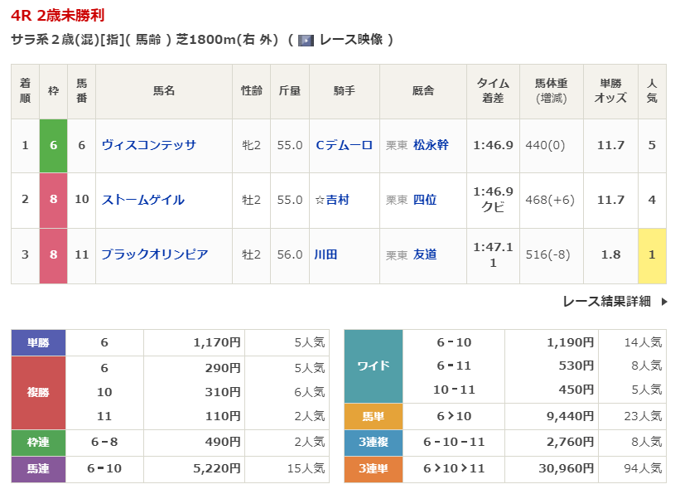The height and width of the screenshot is (489, 680).
Task: Open the レース結果詳細 detailed results link
Action: pos(606,302)
